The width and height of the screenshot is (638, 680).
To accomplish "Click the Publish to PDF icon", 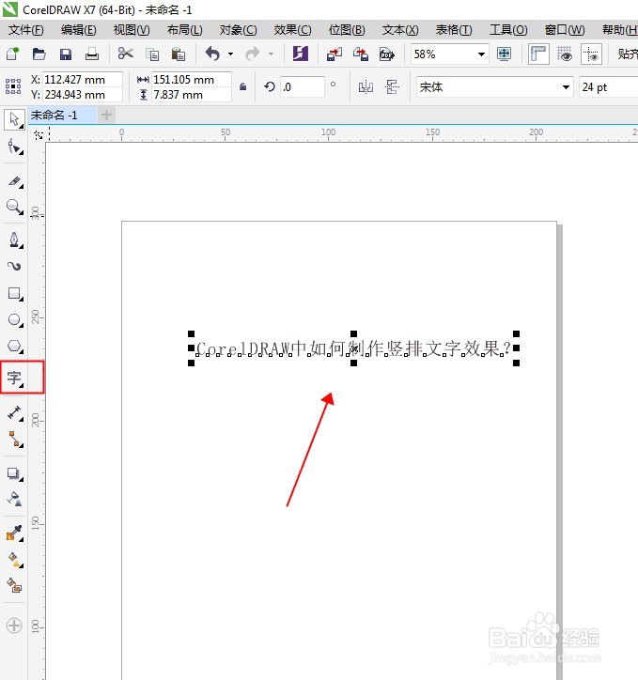I will click(x=387, y=54).
